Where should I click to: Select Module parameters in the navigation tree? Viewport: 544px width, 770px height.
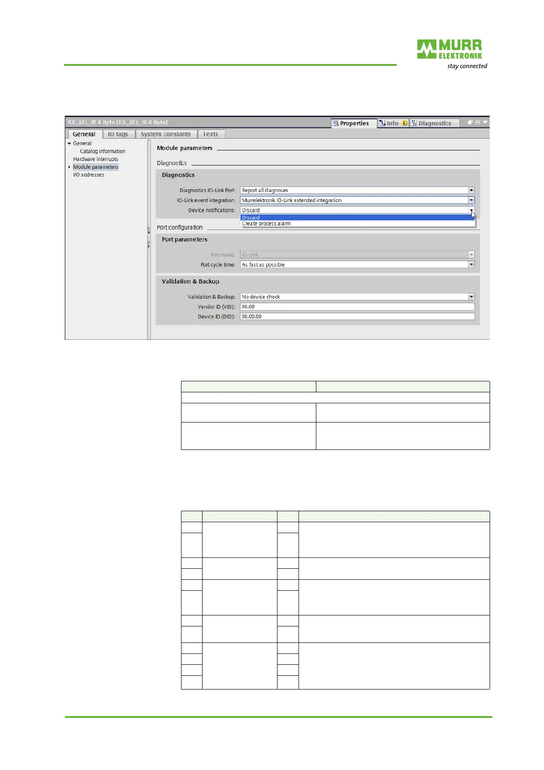click(96, 167)
